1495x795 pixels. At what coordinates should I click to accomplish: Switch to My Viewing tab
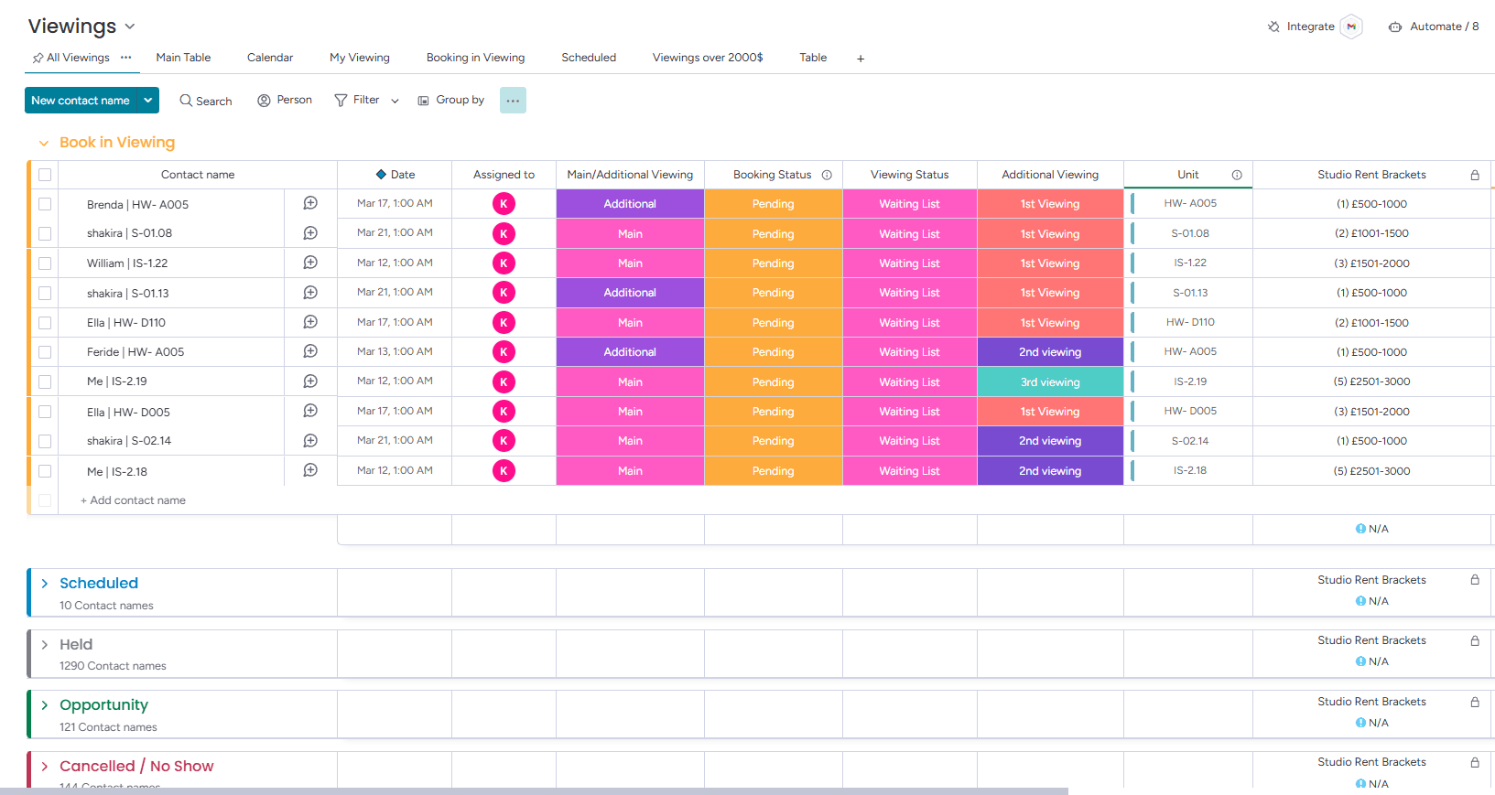pyautogui.click(x=360, y=57)
